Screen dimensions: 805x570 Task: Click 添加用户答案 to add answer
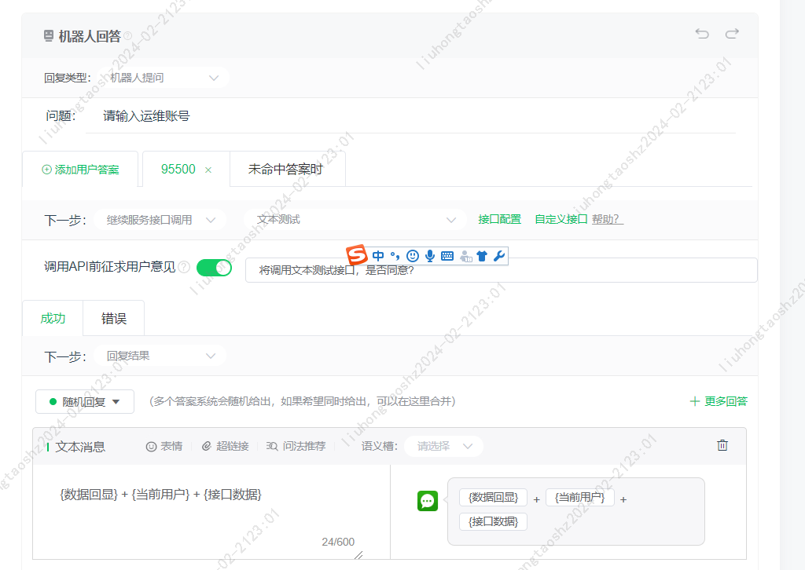click(80, 170)
